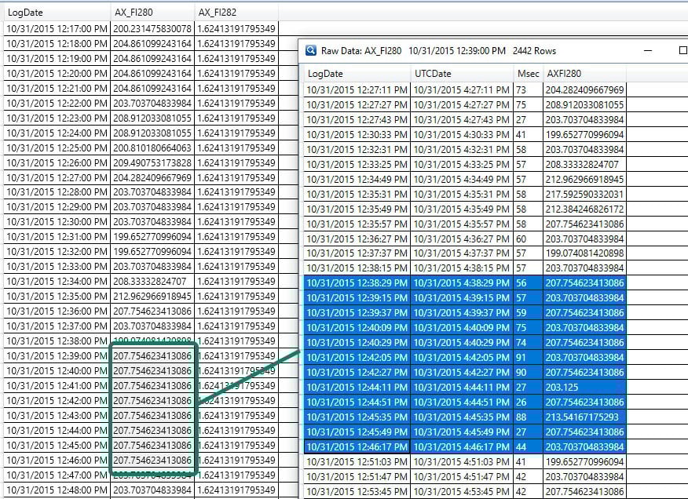Click AXFI280 value in the 12:33:25 PM row

584,165
